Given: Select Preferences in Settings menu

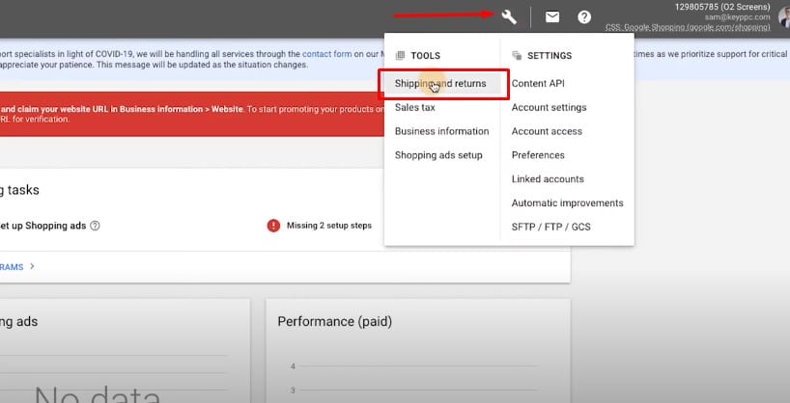Looking at the screenshot, I should 538,155.
